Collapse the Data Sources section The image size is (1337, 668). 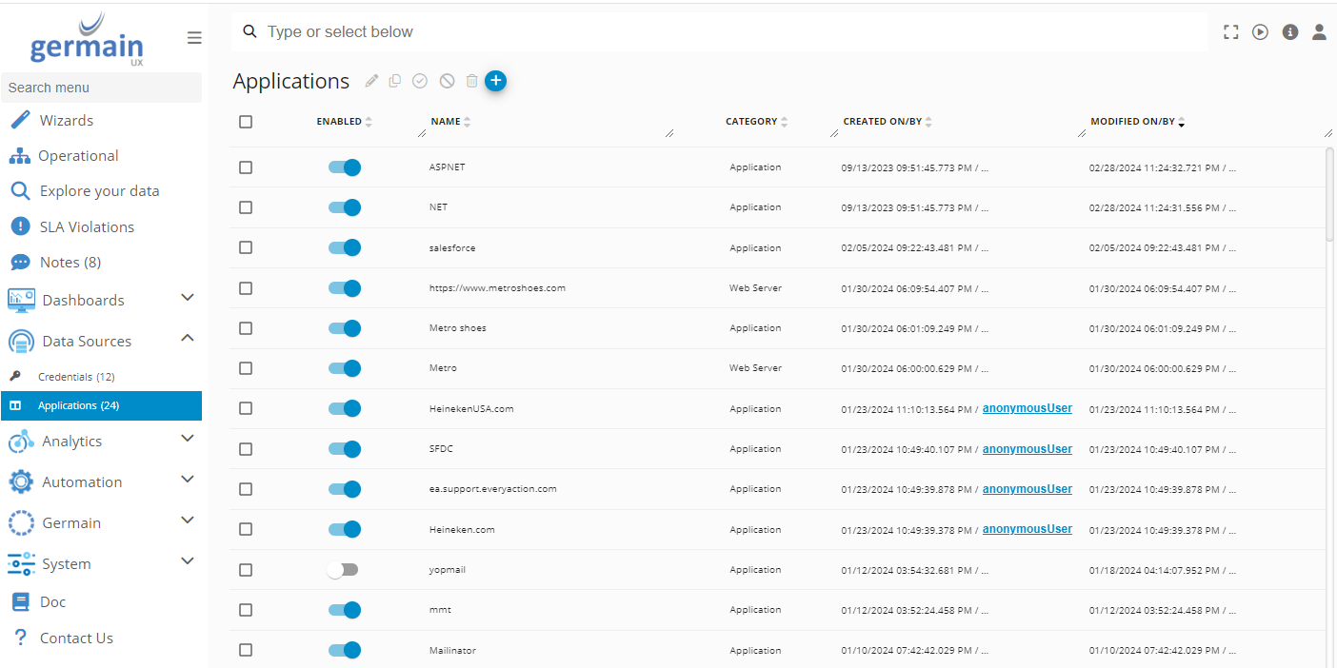pos(188,340)
